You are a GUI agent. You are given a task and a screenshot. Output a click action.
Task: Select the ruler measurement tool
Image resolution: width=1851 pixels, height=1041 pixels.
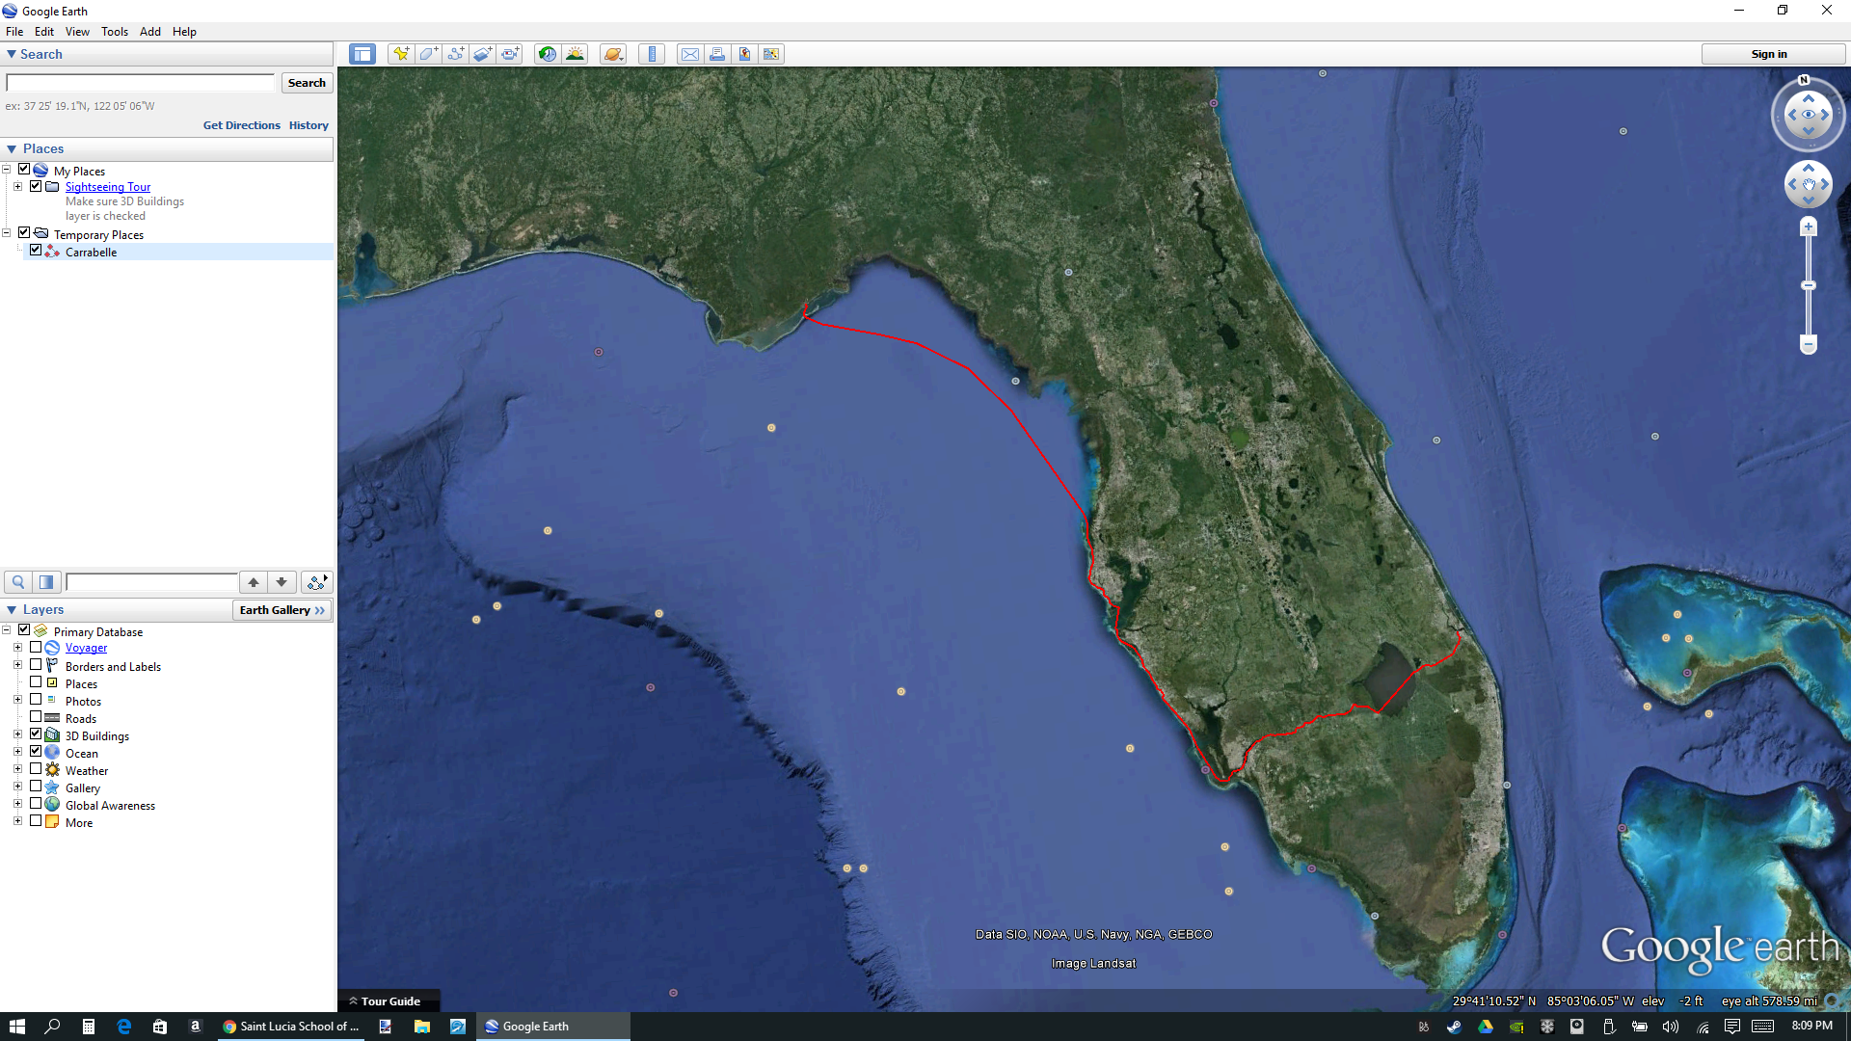(x=652, y=54)
